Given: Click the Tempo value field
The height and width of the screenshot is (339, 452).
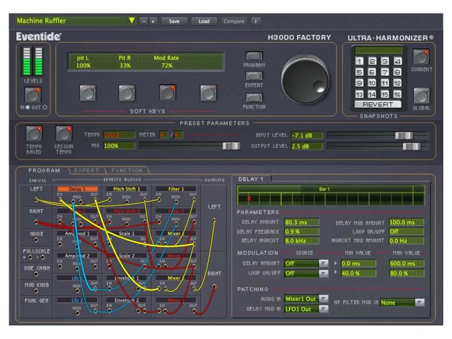Looking at the screenshot, I should [x=119, y=134].
